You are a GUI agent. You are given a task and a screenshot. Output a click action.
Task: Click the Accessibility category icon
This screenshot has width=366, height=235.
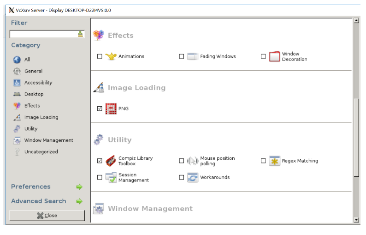point(17,83)
